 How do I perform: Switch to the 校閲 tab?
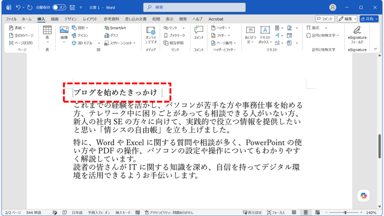click(x=156, y=19)
